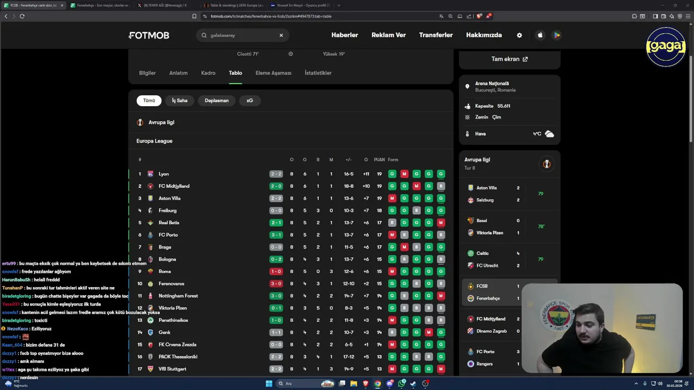The width and height of the screenshot is (694, 390).
Task: Switch to the Eleme Aşaması tab
Action: pyautogui.click(x=273, y=73)
